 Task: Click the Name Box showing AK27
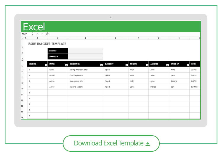tap(26, 34)
